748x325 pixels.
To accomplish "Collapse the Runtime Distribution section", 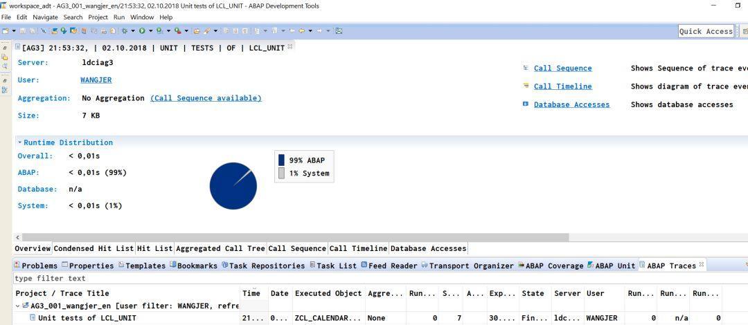I will (x=20, y=142).
